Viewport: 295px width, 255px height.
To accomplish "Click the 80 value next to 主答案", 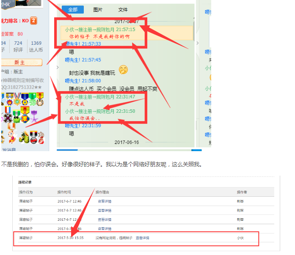I will [x=20, y=34].
